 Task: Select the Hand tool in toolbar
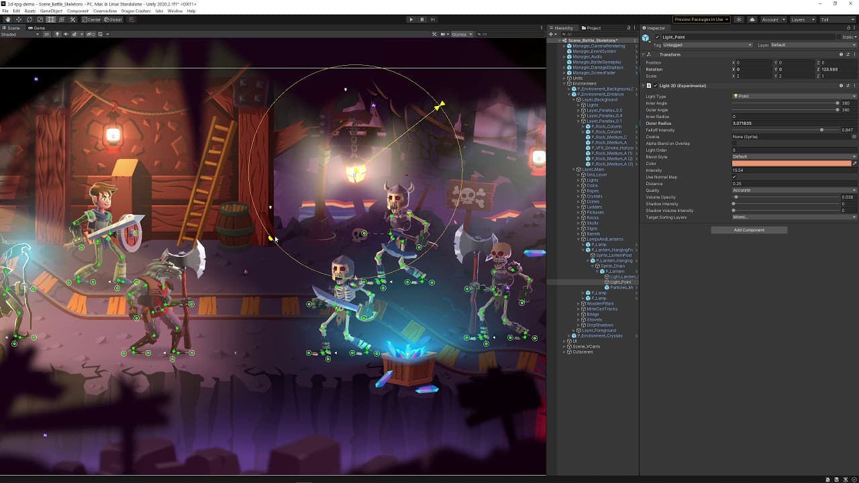7,19
